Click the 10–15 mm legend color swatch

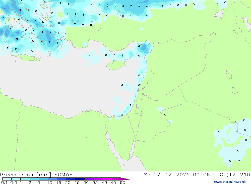[x=52, y=179]
